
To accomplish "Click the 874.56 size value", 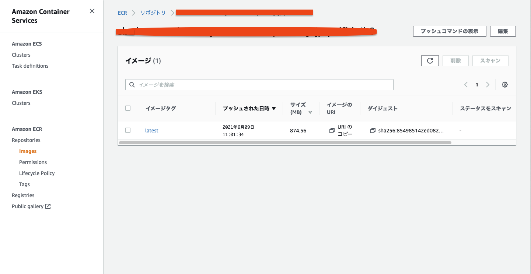I will tap(298, 131).
